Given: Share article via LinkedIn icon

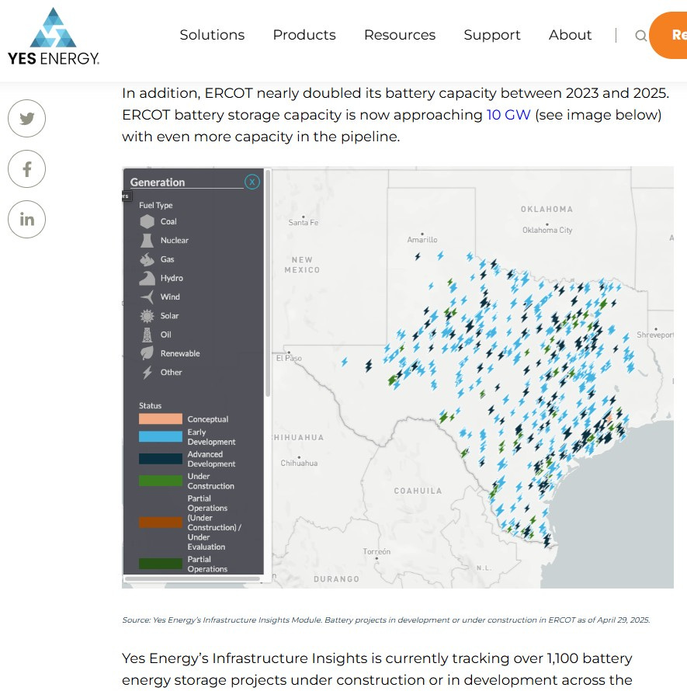Looking at the screenshot, I should tap(27, 220).
